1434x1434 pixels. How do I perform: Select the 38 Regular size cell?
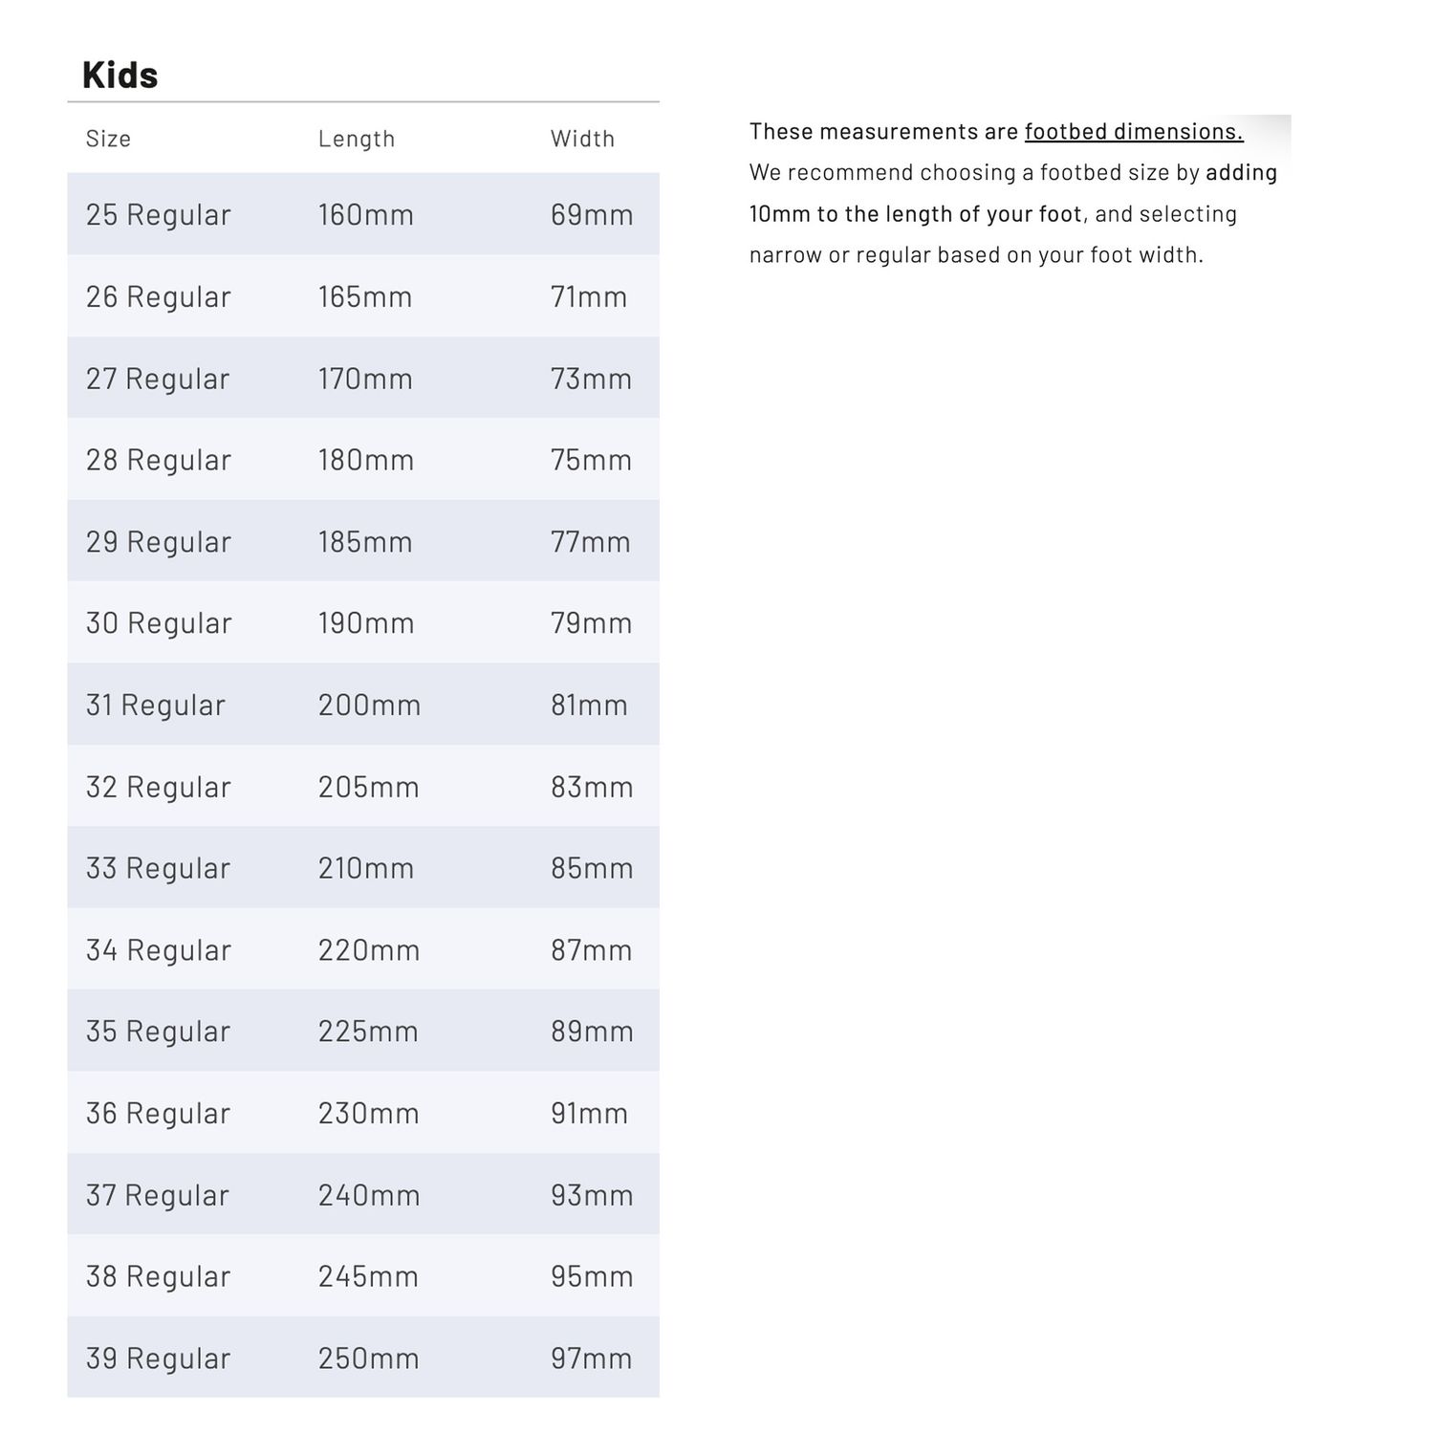pos(159,1277)
